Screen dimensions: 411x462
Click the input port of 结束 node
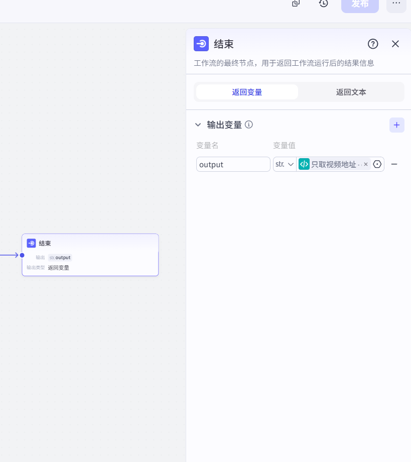click(22, 255)
